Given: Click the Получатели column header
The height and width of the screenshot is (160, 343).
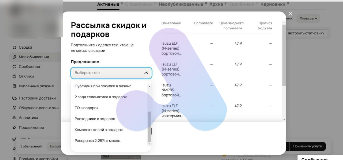Looking at the screenshot, I should tap(203, 23).
